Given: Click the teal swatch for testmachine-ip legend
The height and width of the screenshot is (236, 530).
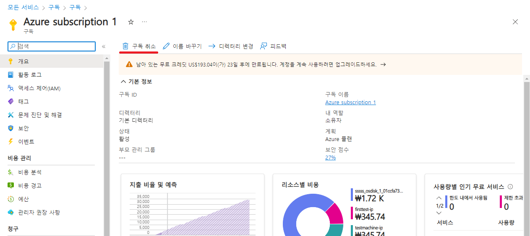Looking at the screenshot, I should pyautogui.click(x=352, y=231).
